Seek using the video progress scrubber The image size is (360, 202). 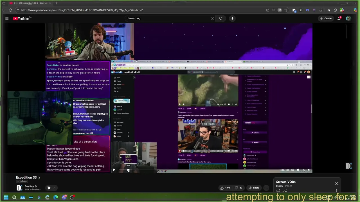coord(129,170)
